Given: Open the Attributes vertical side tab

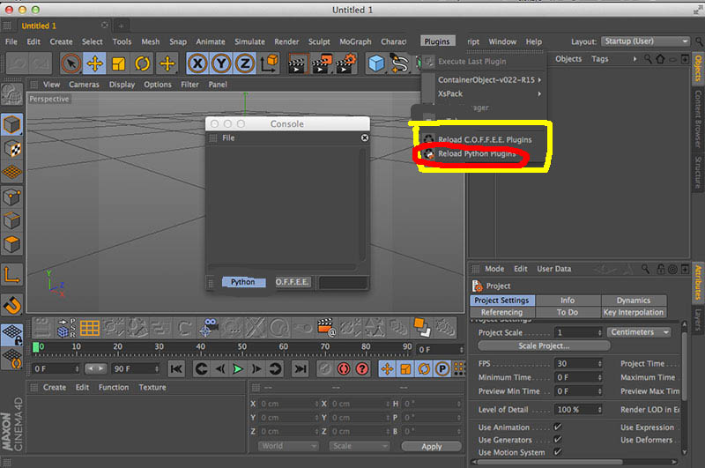Looking at the screenshot, I should [x=698, y=282].
